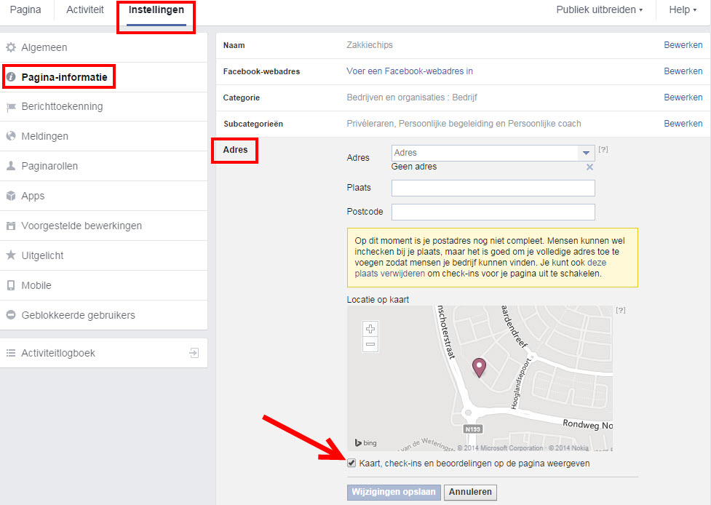The height and width of the screenshot is (505, 711).
Task: Click the star icon beside Uitgelicht
Action: point(11,255)
